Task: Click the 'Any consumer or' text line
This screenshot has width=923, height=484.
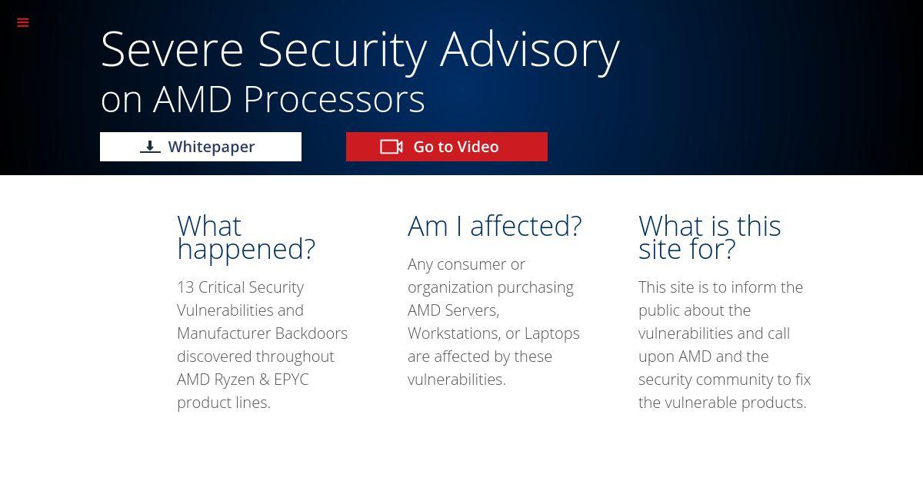Action: pos(466,264)
